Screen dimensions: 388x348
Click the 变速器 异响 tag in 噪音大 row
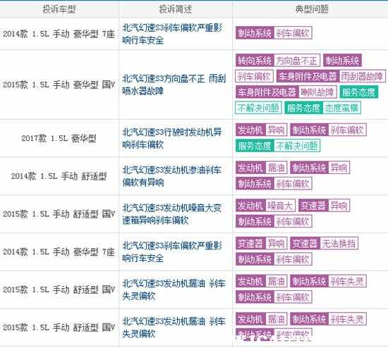(325, 206)
